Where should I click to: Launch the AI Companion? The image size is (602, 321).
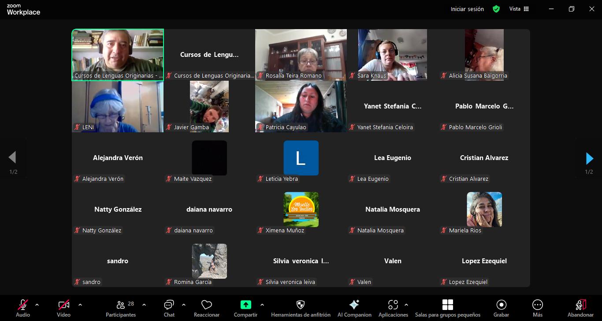(354, 308)
